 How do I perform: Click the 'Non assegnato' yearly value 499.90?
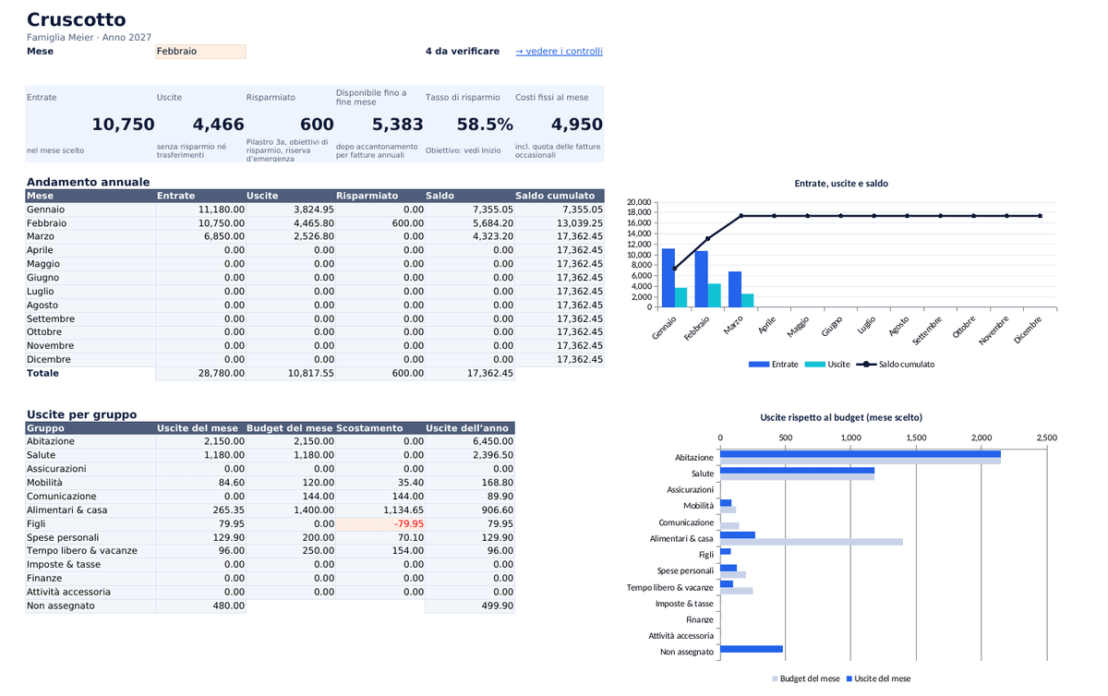[x=469, y=606]
